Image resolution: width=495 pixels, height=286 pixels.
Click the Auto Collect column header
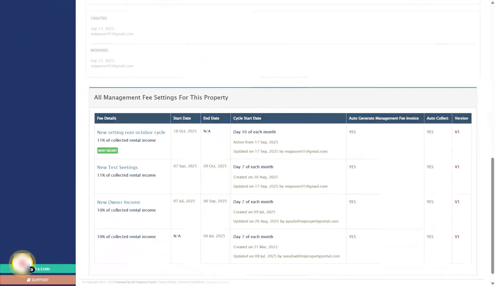pos(437,118)
